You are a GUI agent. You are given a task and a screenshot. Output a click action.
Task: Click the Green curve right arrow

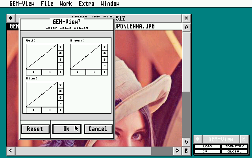[x=94, y=72]
